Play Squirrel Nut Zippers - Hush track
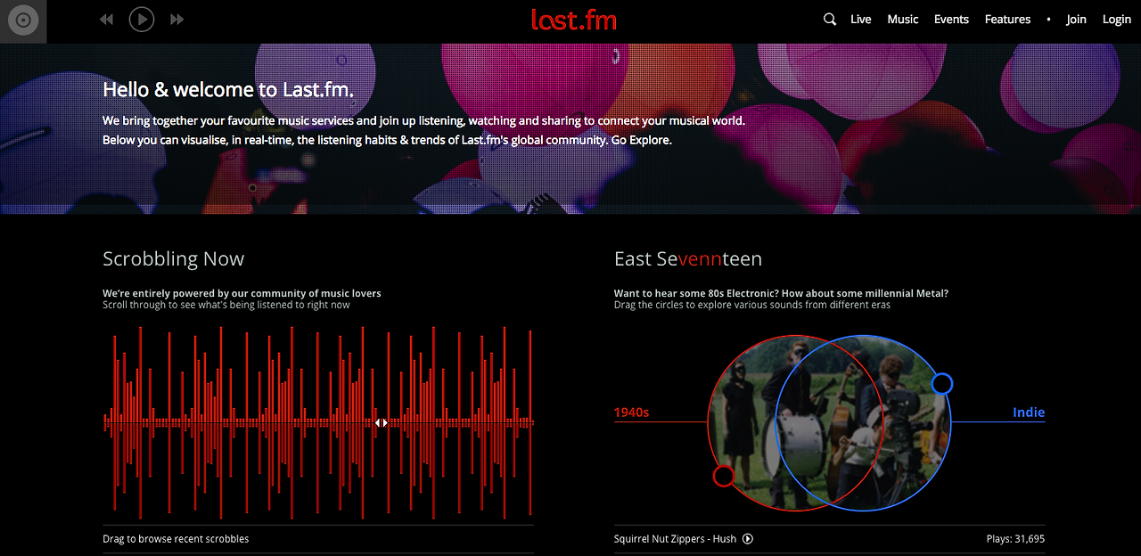The height and width of the screenshot is (556, 1141). (x=748, y=539)
